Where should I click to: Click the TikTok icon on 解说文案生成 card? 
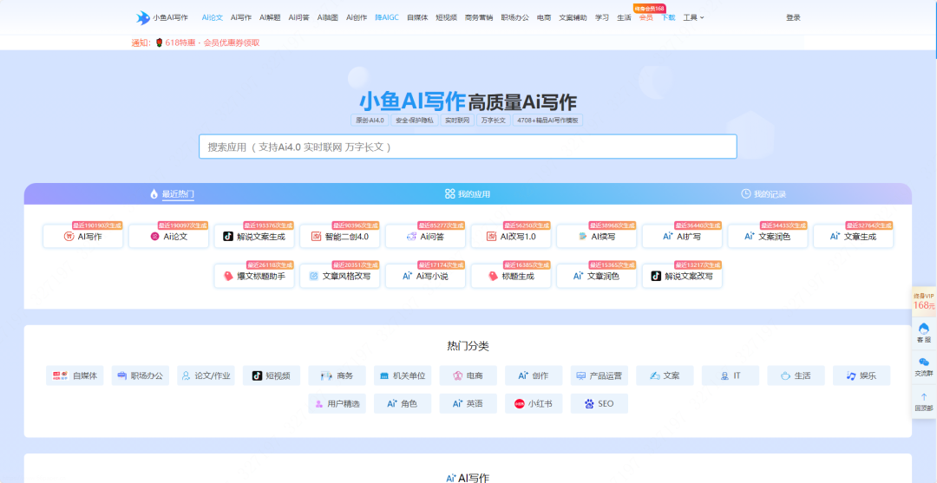[x=227, y=237]
